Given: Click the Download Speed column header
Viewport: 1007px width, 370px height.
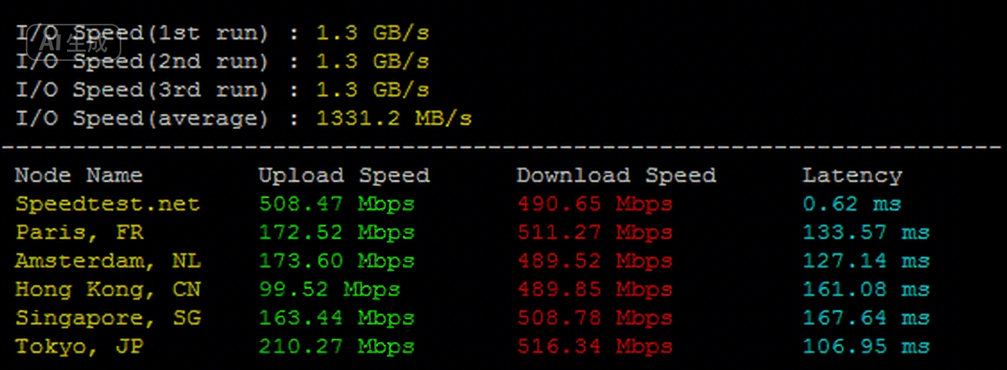Looking at the screenshot, I should point(616,175).
